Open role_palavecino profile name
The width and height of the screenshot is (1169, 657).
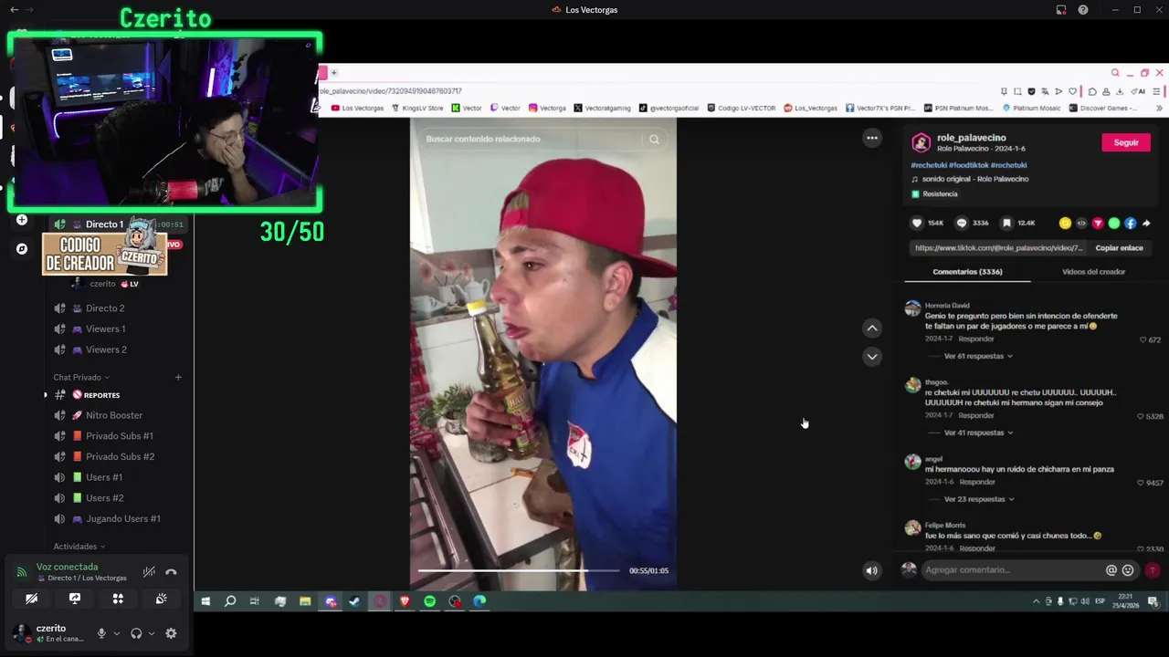[x=971, y=138]
